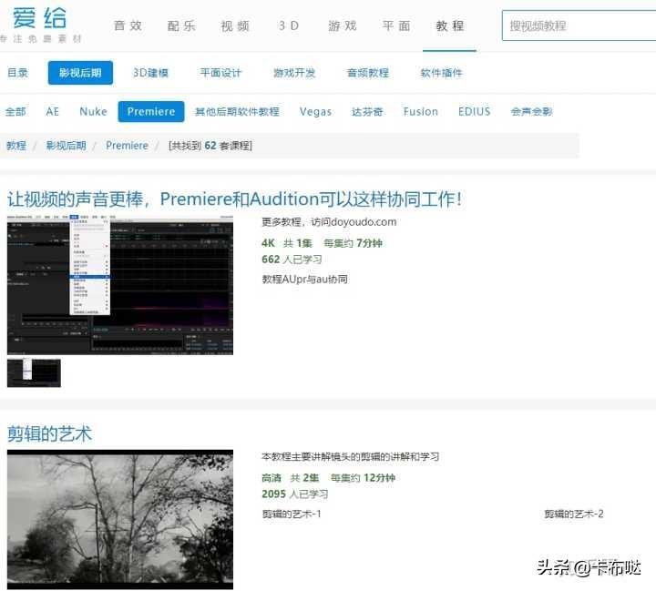
Task: Filter tutorials by Vegas
Action: pyautogui.click(x=316, y=112)
